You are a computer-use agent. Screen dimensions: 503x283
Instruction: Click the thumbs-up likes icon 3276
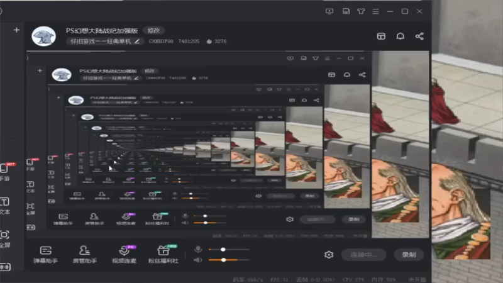click(x=209, y=42)
